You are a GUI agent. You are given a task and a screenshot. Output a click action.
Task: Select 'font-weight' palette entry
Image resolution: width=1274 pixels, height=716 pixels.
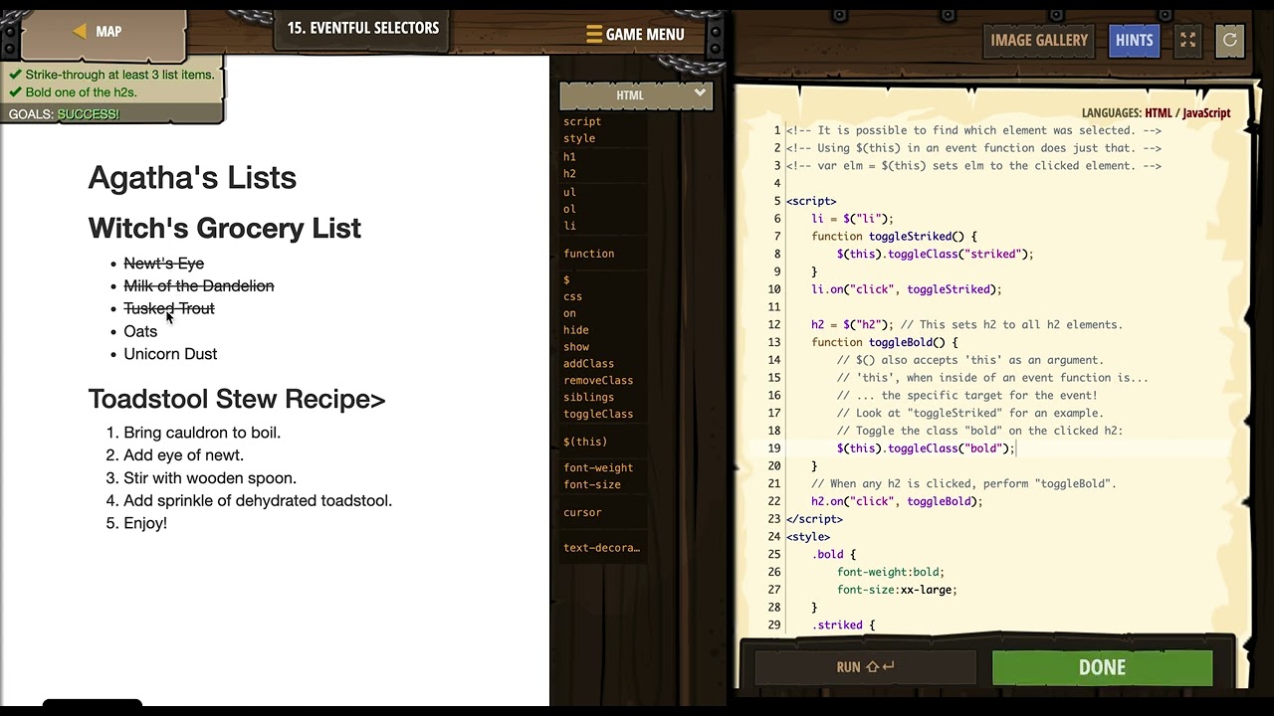coord(598,468)
